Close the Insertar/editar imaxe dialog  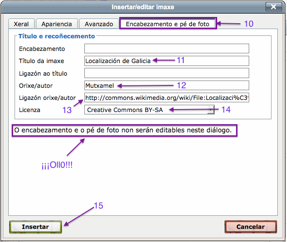pos(273,7)
